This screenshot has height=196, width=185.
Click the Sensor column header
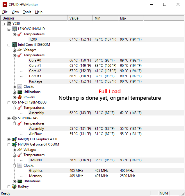pyautogui.click(x=34, y=18)
